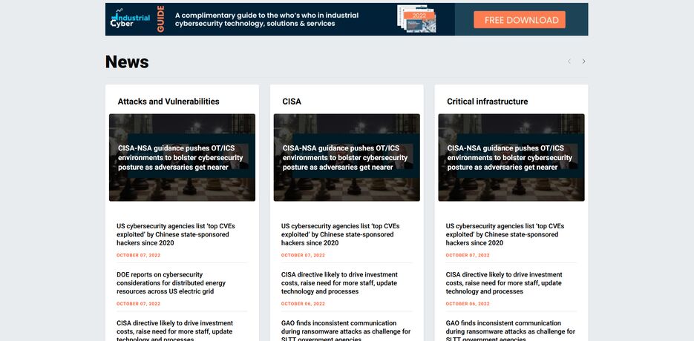Screen dimensions: 694x341
Task: Click October 07 date under CVEs in Critical infrastructure
Action: click(x=468, y=255)
